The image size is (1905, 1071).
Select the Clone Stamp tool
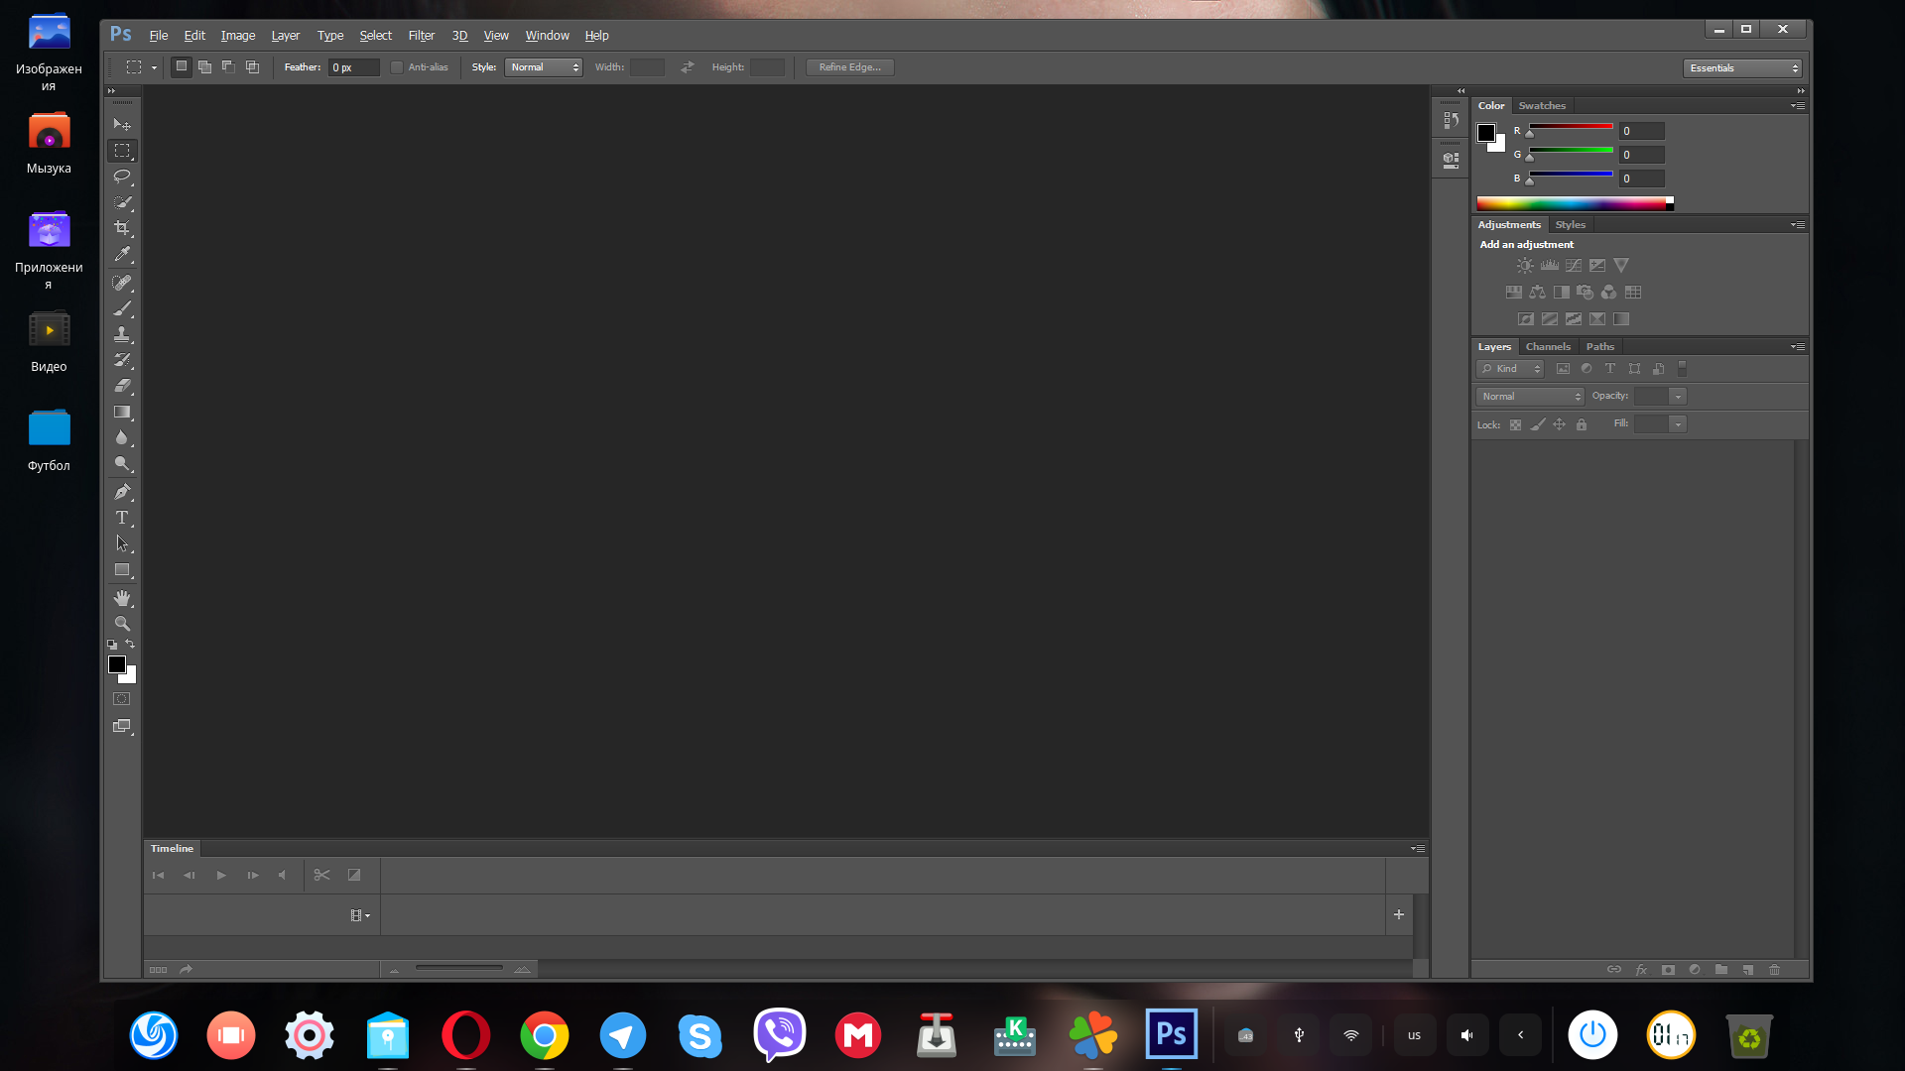click(x=122, y=333)
